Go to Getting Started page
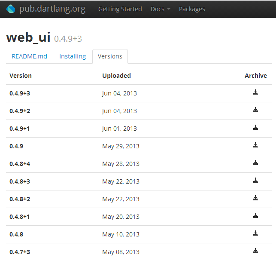The image size is (276, 273). coord(120,9)
